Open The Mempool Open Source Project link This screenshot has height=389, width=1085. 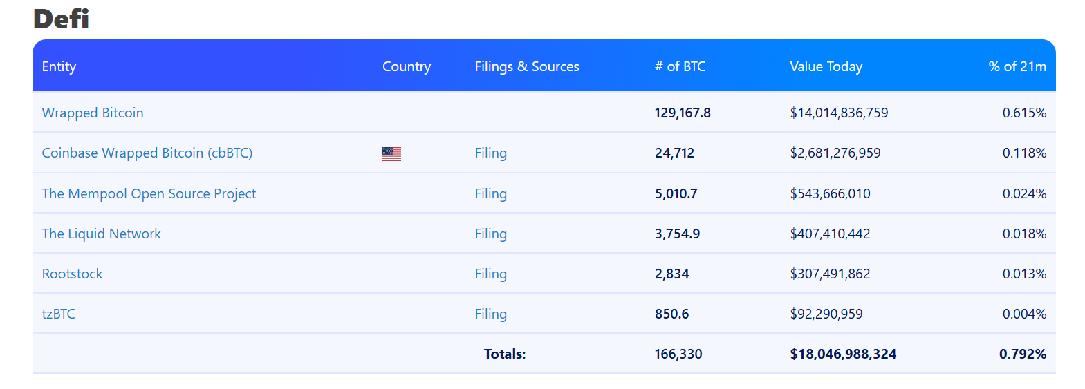149,193
